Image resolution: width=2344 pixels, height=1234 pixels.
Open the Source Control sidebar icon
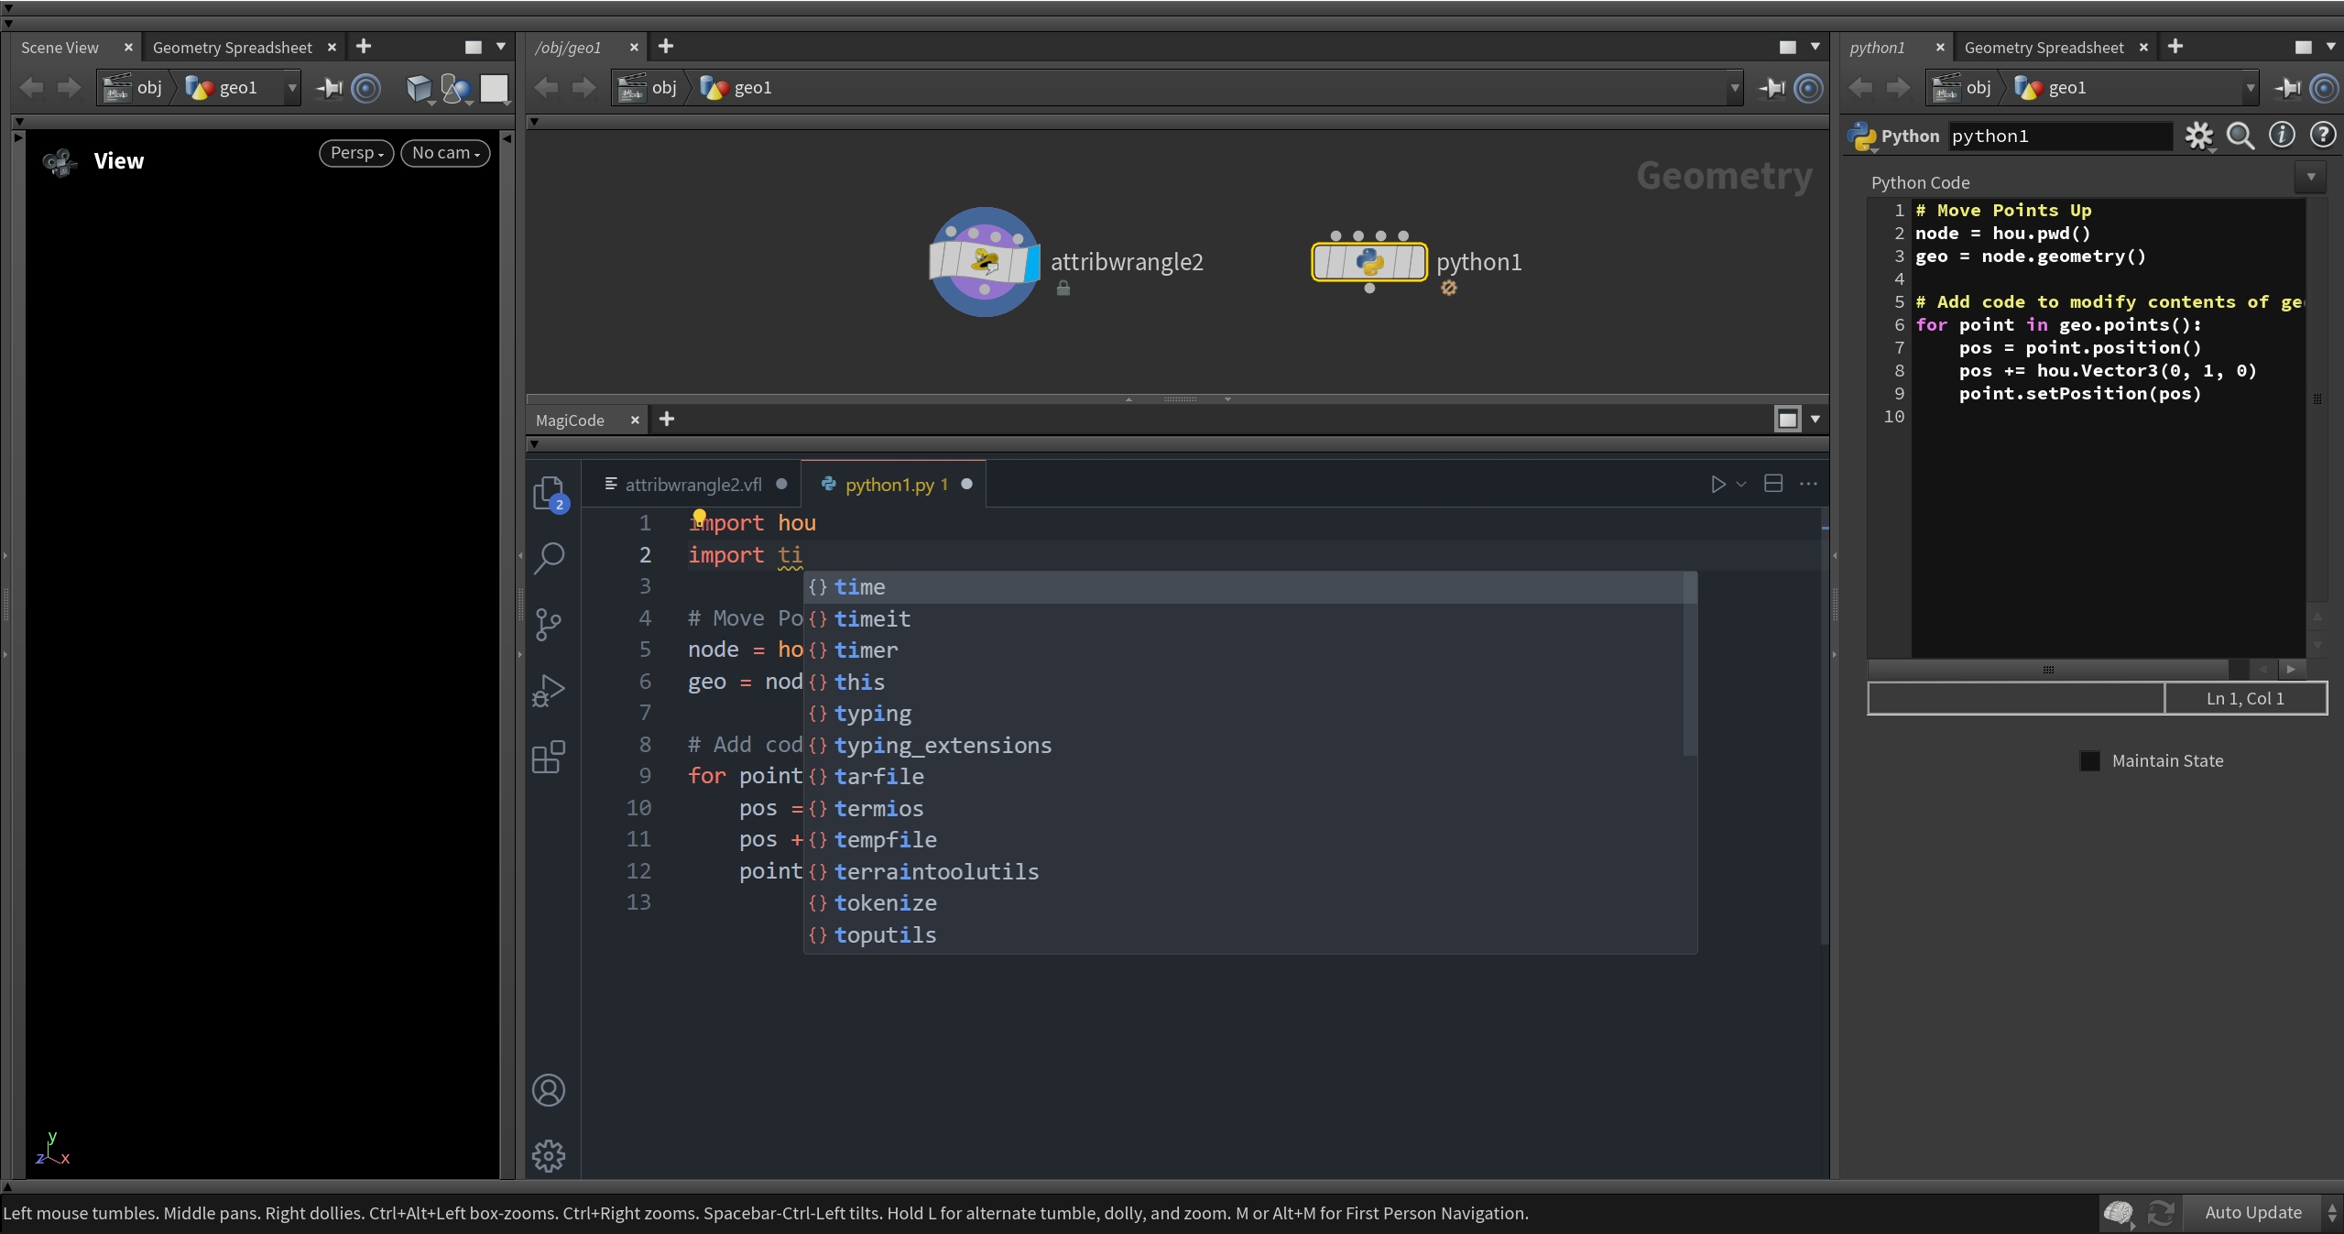(x=548, y=625)
